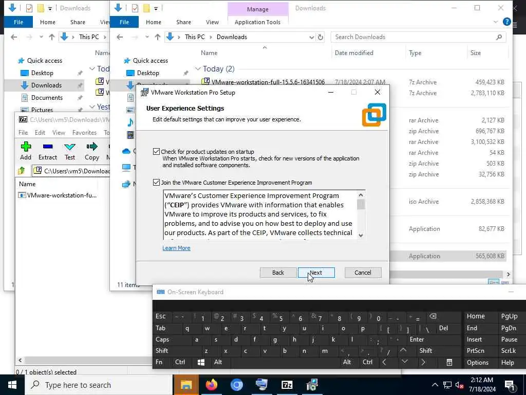
Task: Click the Explorer help icon
Action: pyautogui.click(x=507, y=22)
